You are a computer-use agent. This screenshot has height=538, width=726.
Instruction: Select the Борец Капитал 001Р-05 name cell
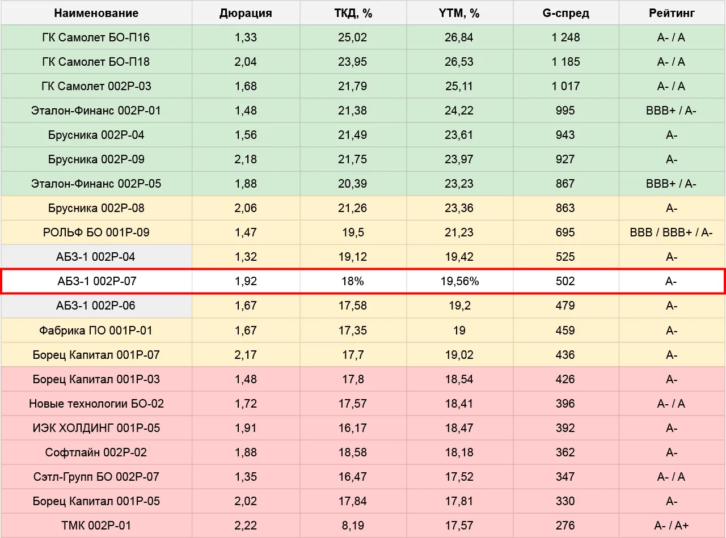(x=96, y=501)
